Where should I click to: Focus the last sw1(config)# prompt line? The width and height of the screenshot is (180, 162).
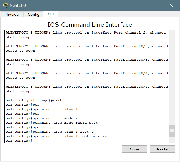coord(19,141)
